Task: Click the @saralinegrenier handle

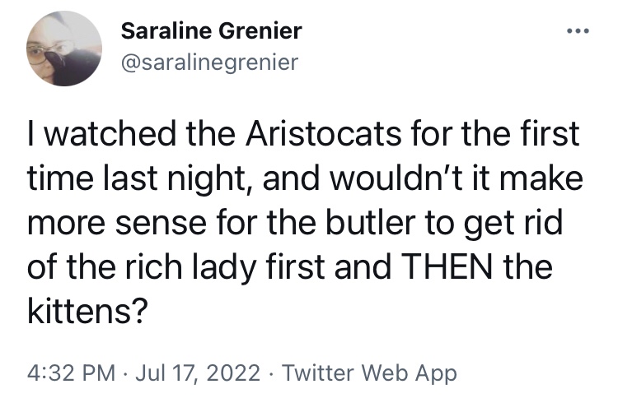Action: click(x=208, y=62)
